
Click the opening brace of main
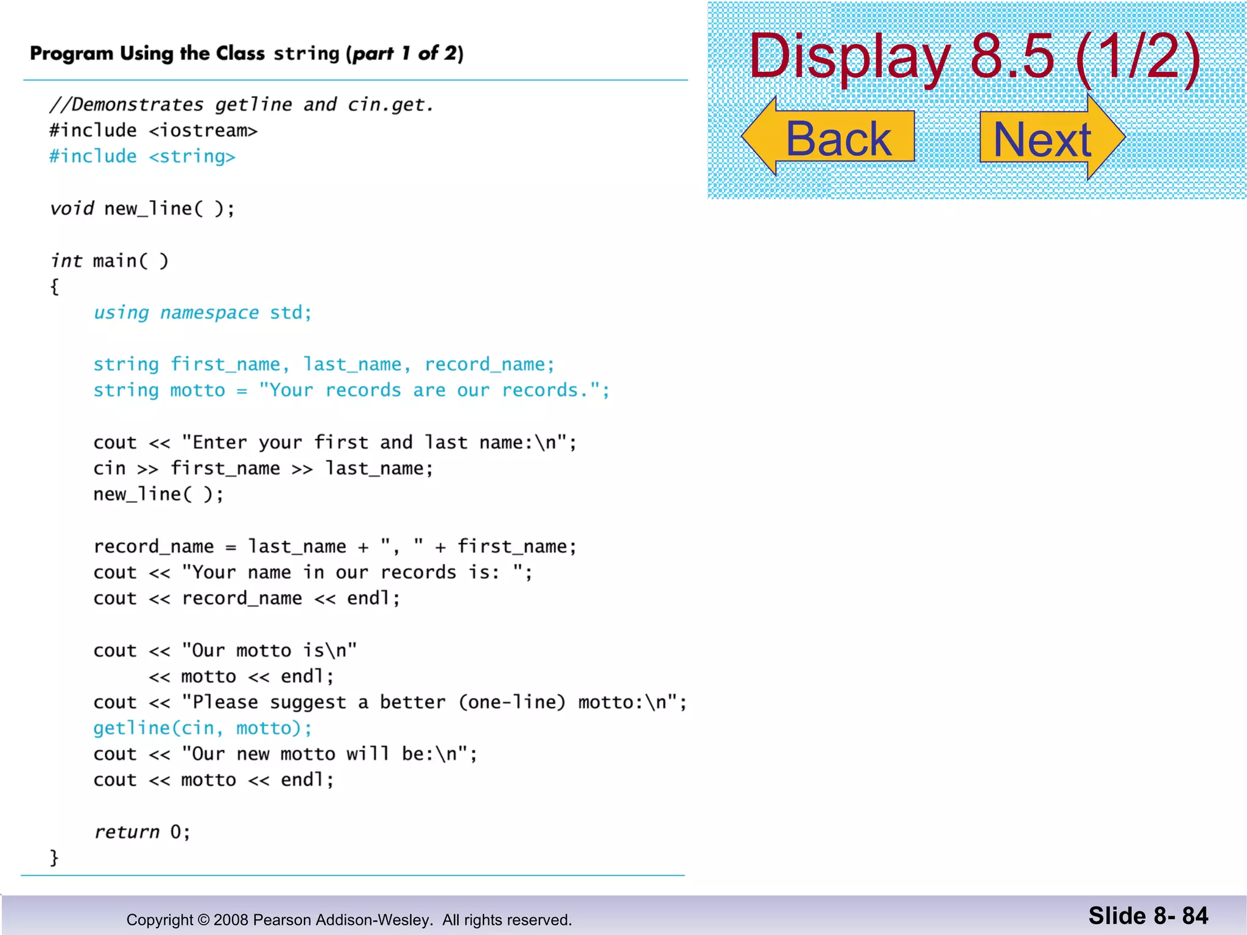coord(54,287)
